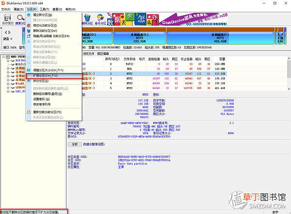This screenshot has width=291, height=214.
Task: Close the open 分区(P) menu via its title
Action: 32,9
